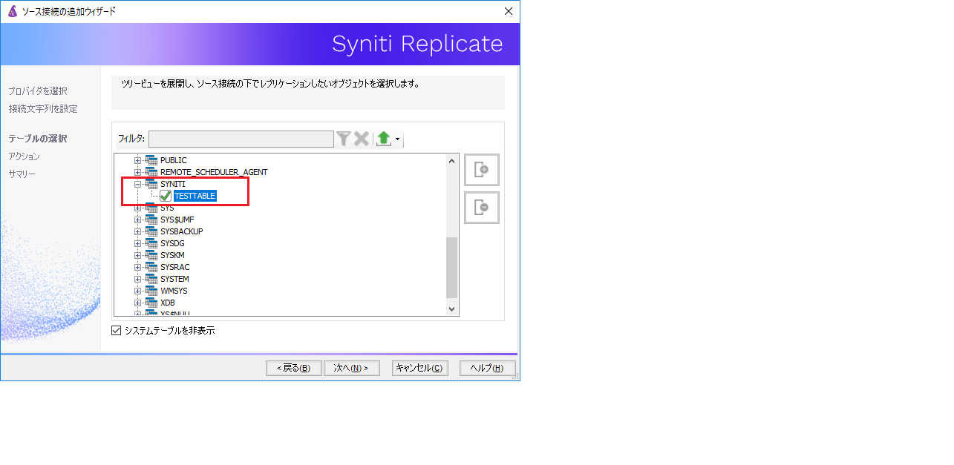Expand the XDB schema node
954x465 pixels.
137,303
